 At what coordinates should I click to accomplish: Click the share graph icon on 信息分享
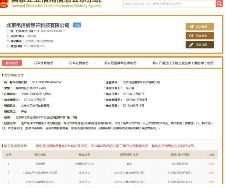tap(191, 35)
